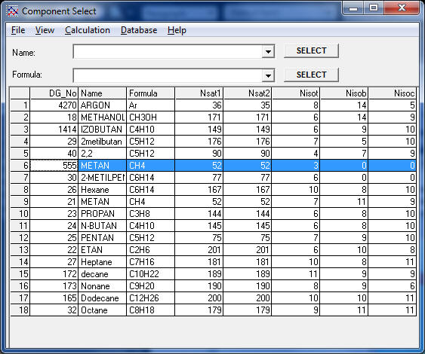The width and height of the screenshot is (425, 354).
Task: Click the Nsat1 column header
Action: pyautogui.click(x=199, y=93)
